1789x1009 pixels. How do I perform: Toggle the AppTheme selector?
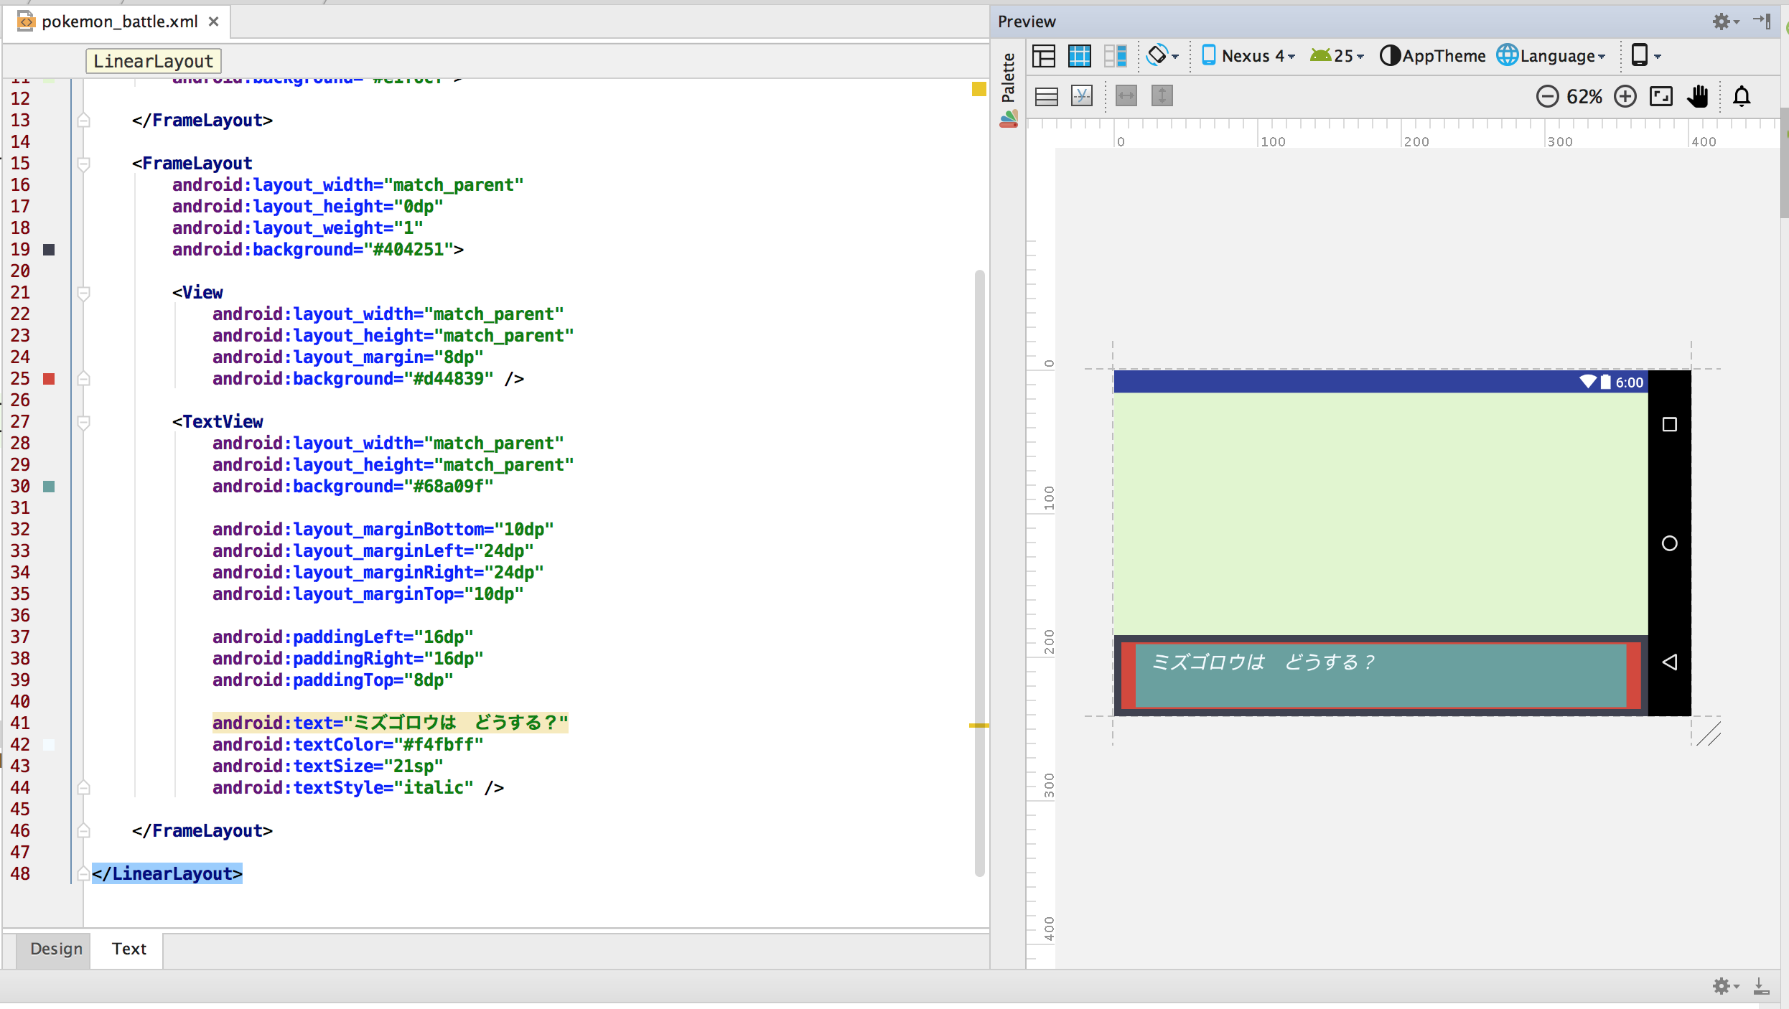1431,56
